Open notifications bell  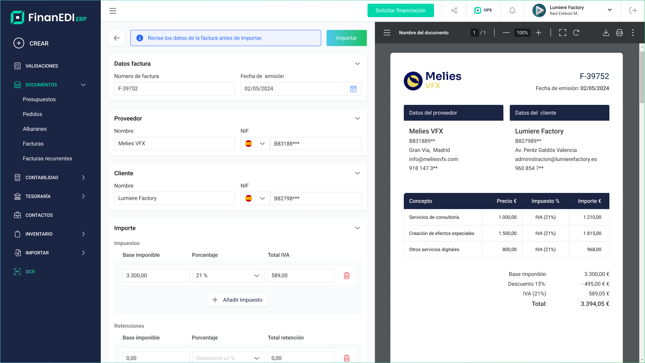click(x=512, y=11)
